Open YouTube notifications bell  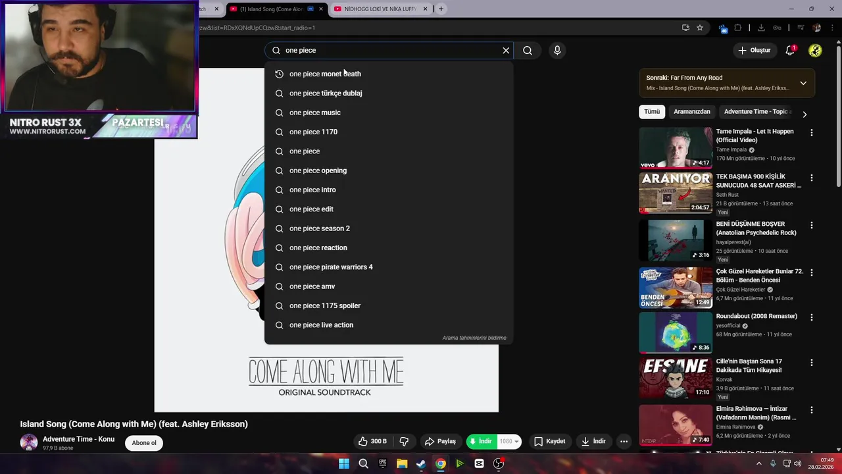pos(791,51)
